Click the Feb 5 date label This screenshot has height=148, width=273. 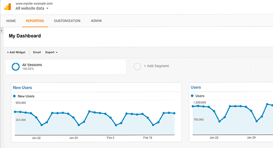point(111,138)
